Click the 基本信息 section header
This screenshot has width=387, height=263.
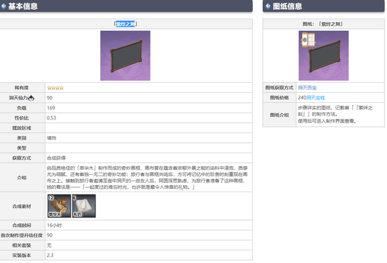point(126,6)
